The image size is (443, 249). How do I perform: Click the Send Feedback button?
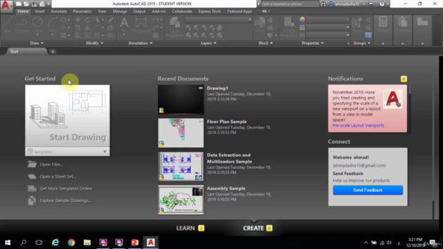368,190
